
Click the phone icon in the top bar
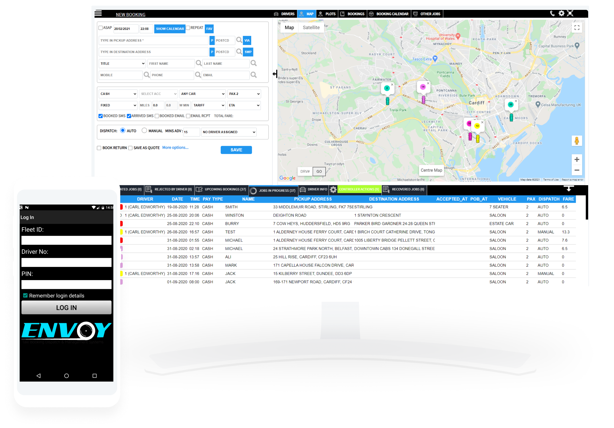[552, 13]
